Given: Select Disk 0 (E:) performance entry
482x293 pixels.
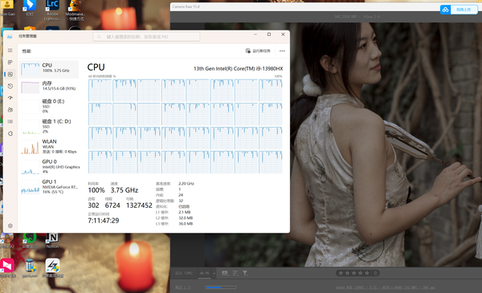Looking at the screenshot, I should click(x=49, y=106).
